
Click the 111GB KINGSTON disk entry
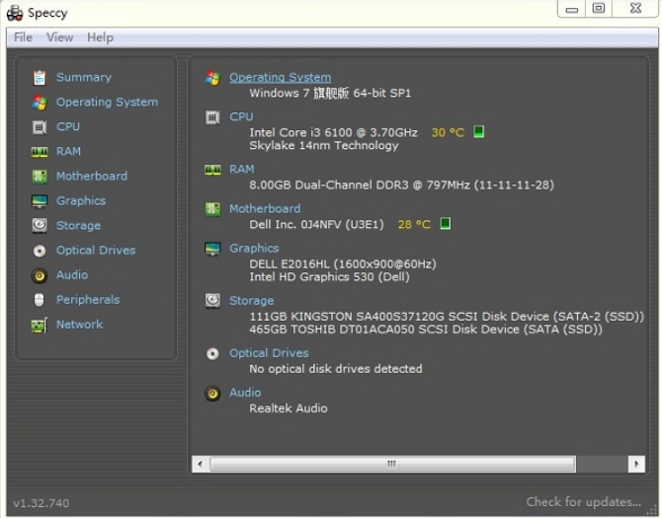pyautogui.click(x=447, y=317)
